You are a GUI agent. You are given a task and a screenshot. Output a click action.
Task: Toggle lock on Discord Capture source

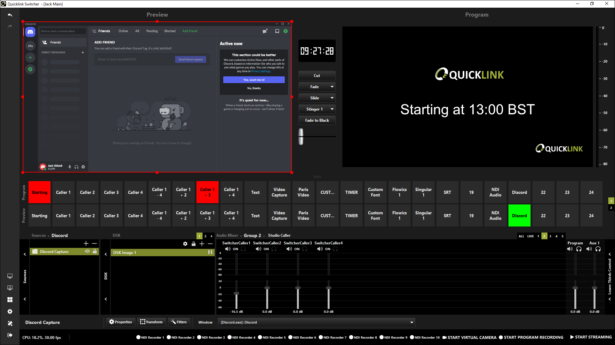click(x=95, y=251)
